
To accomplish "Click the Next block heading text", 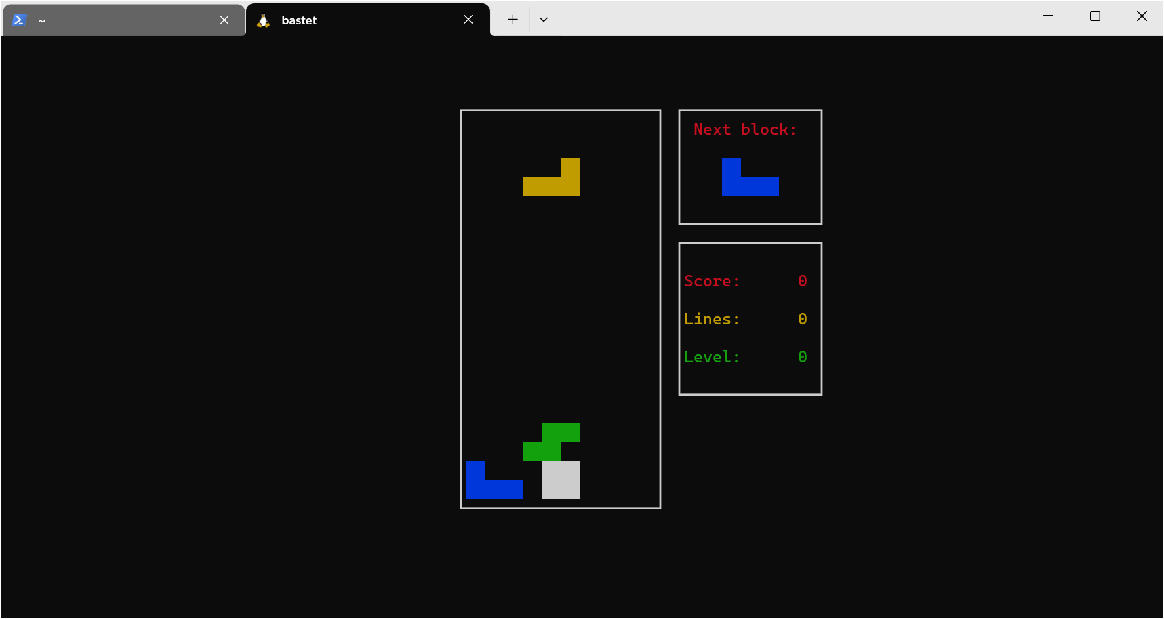I will pyautogui.click(x=744, y=129).
